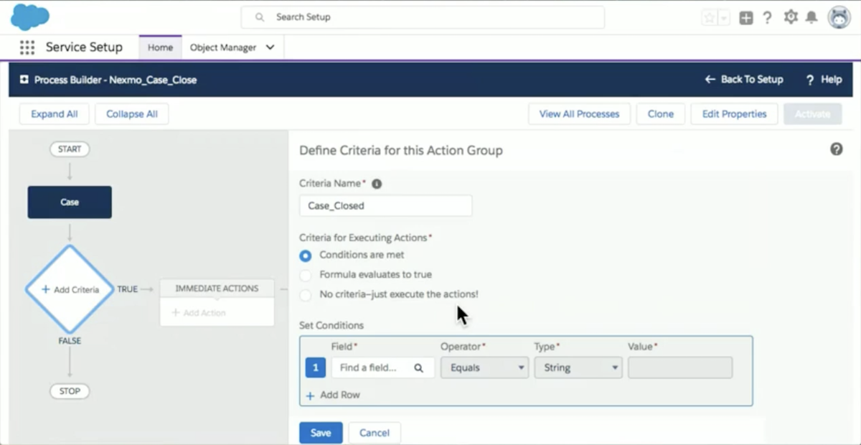This screenshot has height=445, width=861.
Task: Click the Find a field input
Action: tap(382, 367)
